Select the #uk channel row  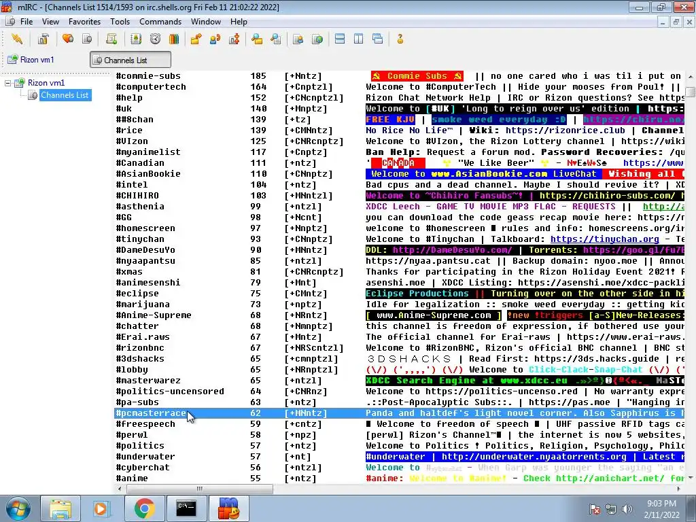[x=398, y=109]
